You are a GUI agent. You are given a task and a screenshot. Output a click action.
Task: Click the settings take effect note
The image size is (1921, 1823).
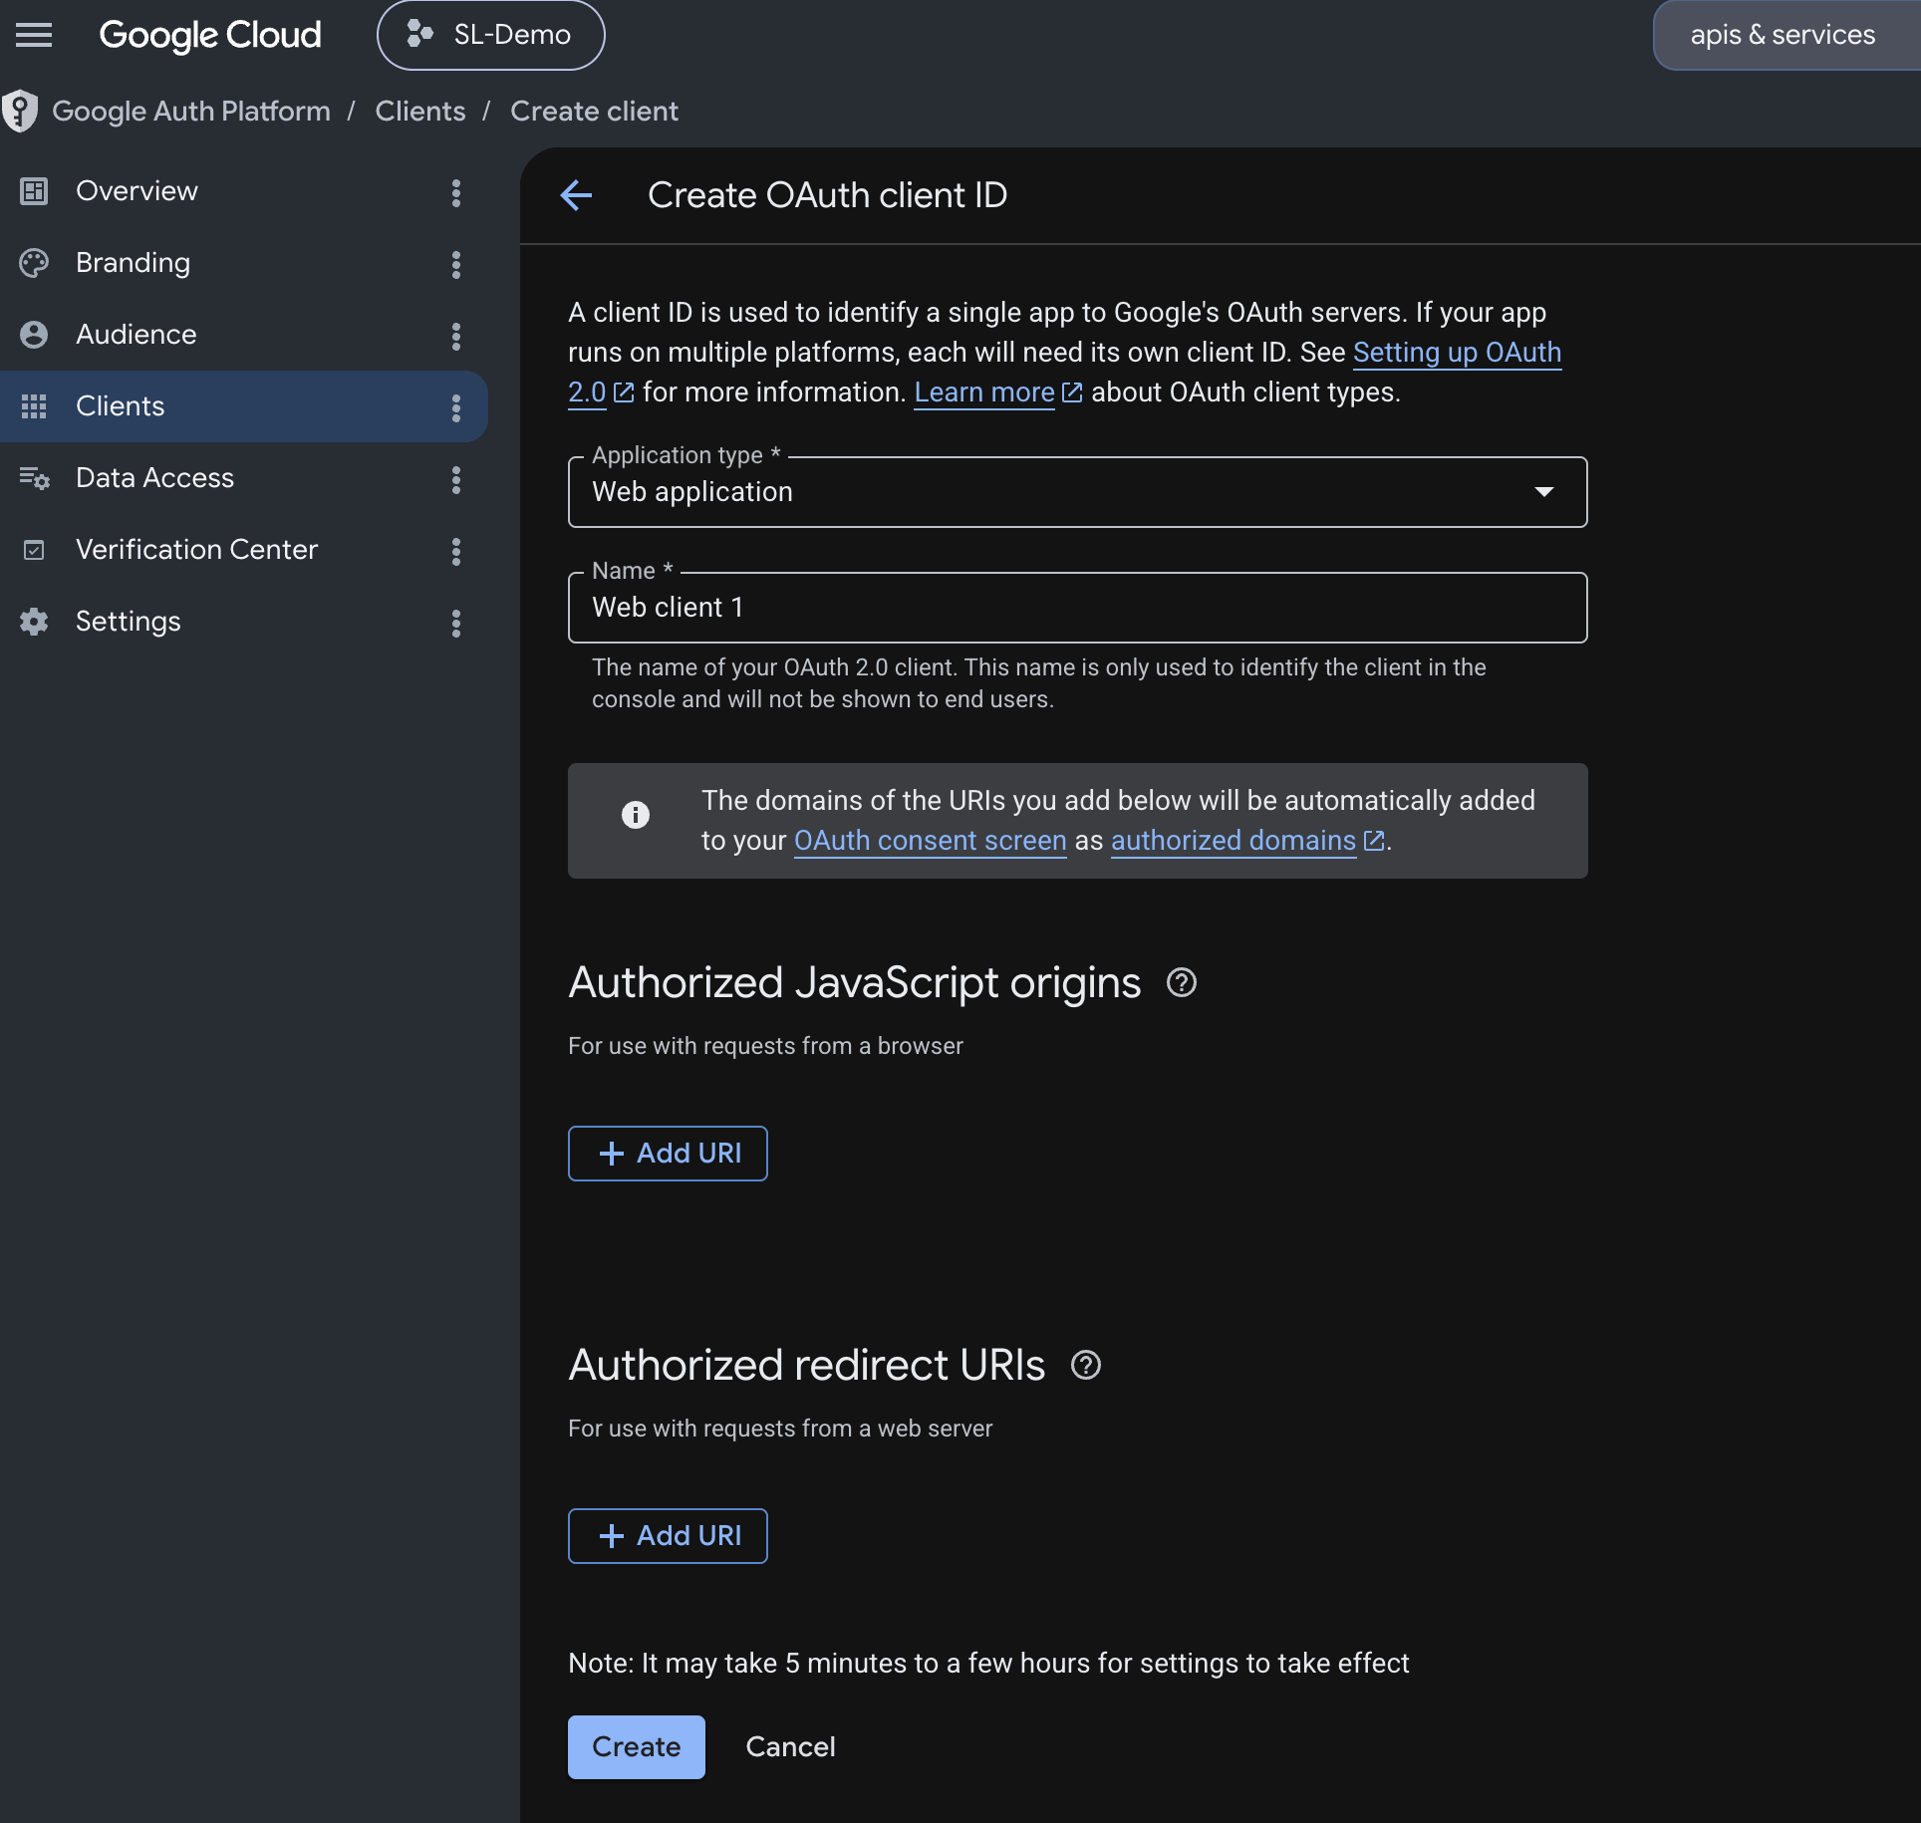click(988, 1664)
